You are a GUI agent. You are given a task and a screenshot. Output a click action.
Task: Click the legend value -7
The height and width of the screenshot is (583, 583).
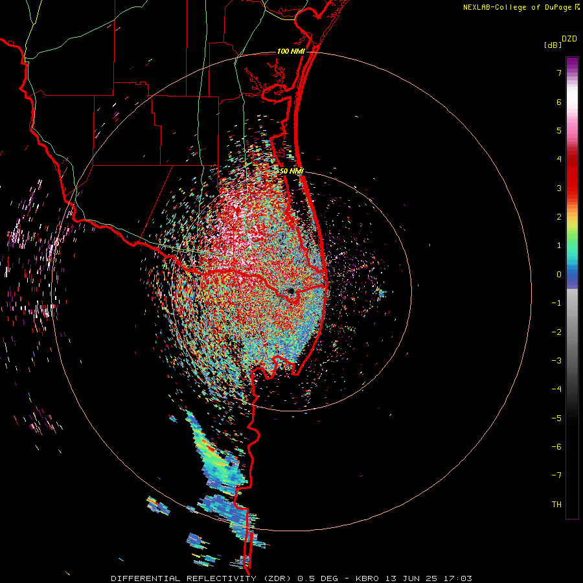(x=556, y=475)
